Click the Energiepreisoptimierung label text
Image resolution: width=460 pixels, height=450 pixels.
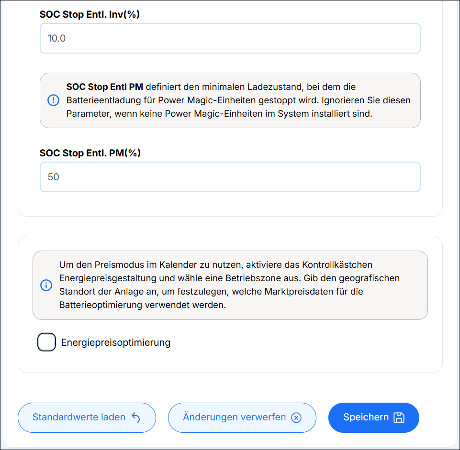point(115,342)
